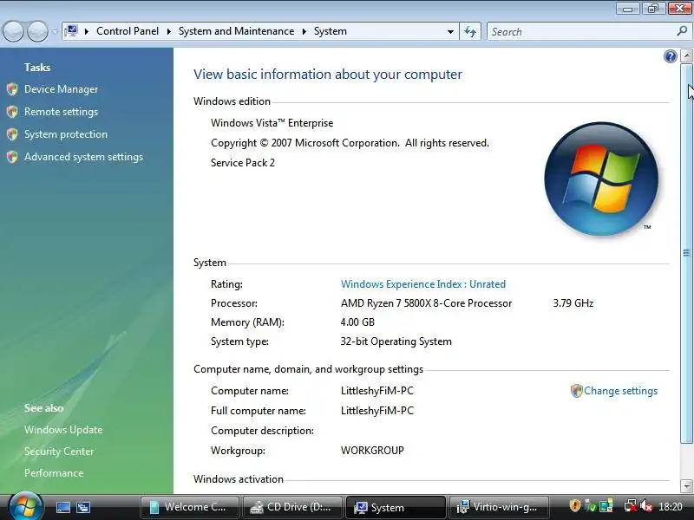694x520 pixels.
Task: Click the "Service Pack 2" text
Action: point(243,163)
